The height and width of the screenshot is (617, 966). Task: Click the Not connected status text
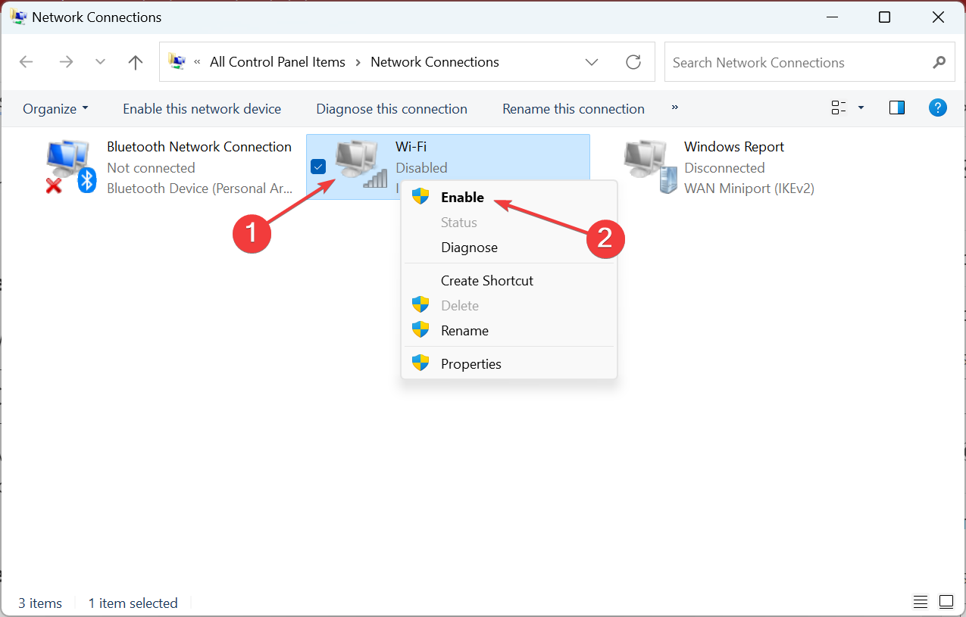point(151,168)
